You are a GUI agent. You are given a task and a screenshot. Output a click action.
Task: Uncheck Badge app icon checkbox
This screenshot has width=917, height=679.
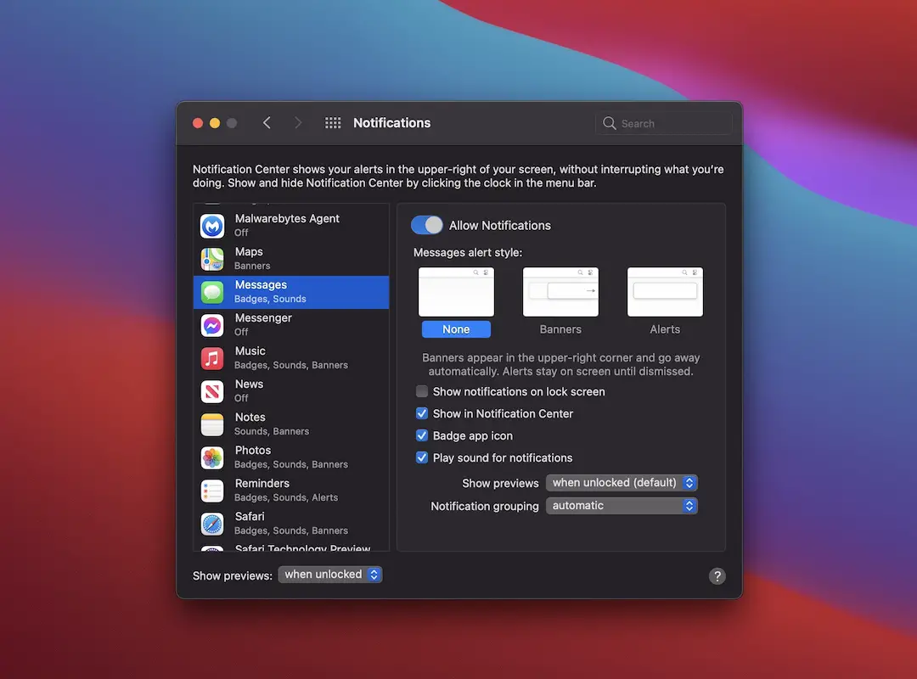(x=422, y=435)
